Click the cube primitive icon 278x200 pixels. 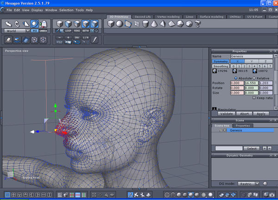click(x=111, y=24)
